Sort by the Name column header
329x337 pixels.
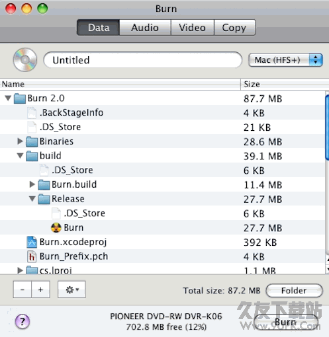(x=120, y=84)
